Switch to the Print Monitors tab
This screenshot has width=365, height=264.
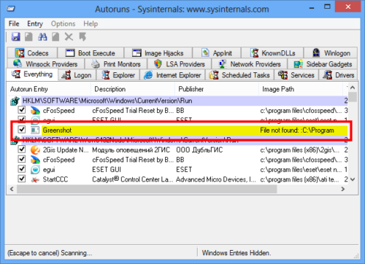point(116,64)
